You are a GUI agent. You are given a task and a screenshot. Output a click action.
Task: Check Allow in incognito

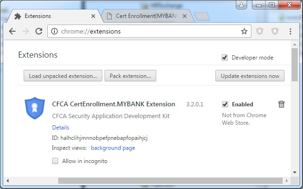click(55, 161)
